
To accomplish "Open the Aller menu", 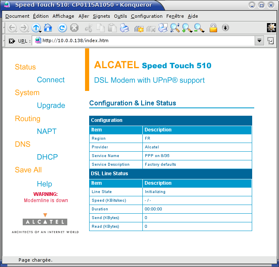I will [84, 16].
